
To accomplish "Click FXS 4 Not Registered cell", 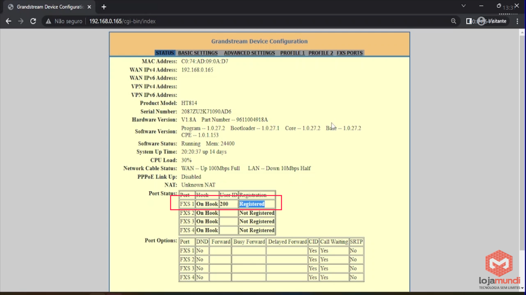I will [257, 230].
